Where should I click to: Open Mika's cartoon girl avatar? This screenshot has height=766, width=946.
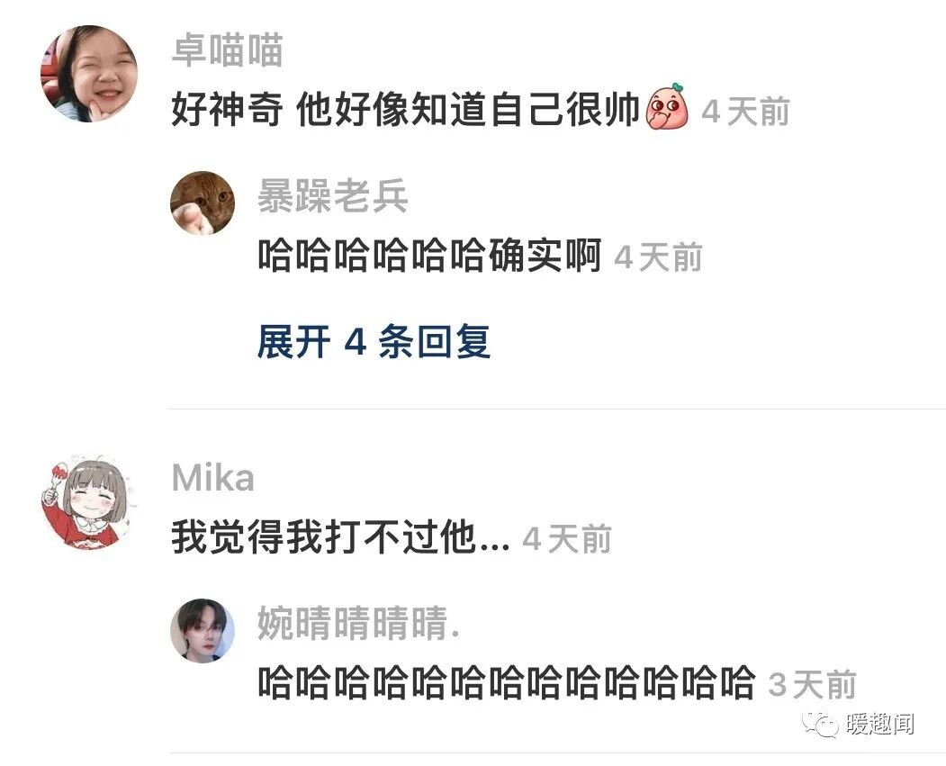coord(89,502)
